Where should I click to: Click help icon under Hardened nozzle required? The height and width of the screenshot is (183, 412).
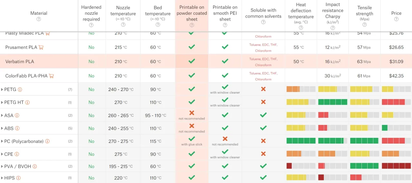point(91,25)
